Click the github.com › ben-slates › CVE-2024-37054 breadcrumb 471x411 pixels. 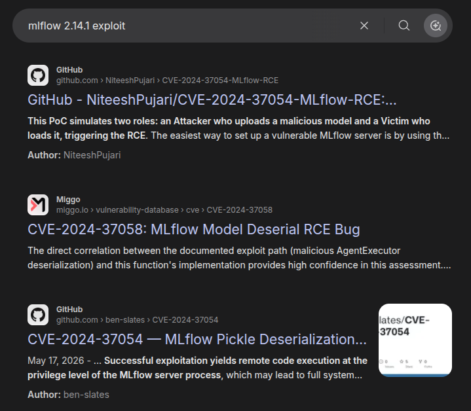point(138,320)
